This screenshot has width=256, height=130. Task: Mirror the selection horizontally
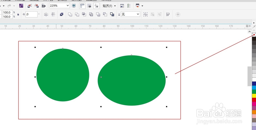pyautogui.click(x=46, y=14)
